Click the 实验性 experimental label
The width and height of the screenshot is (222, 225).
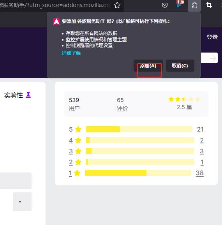(x=14, y=95)
